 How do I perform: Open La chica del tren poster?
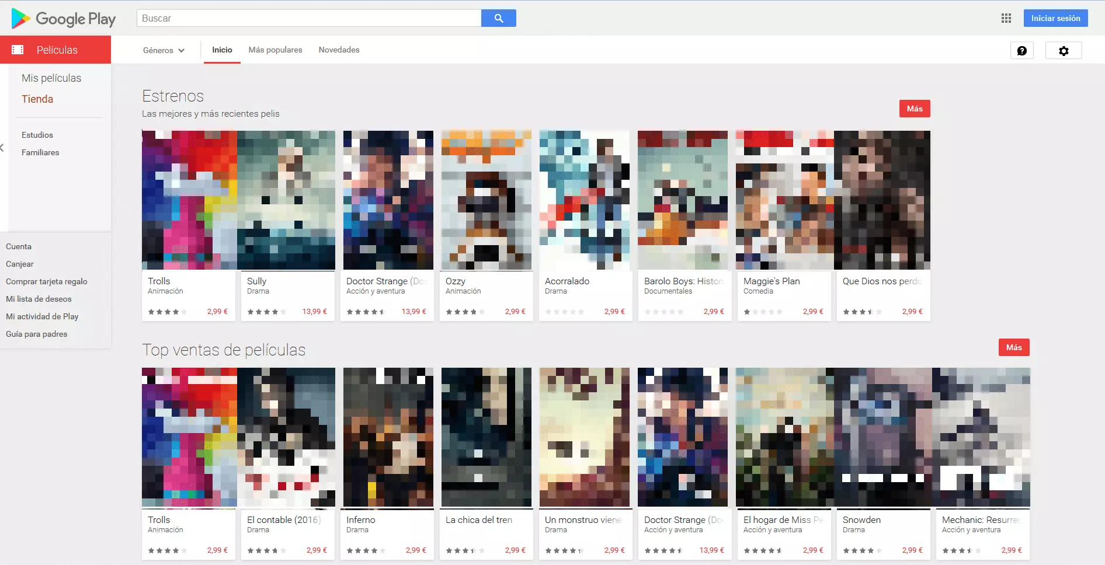(x=487, y=437)
